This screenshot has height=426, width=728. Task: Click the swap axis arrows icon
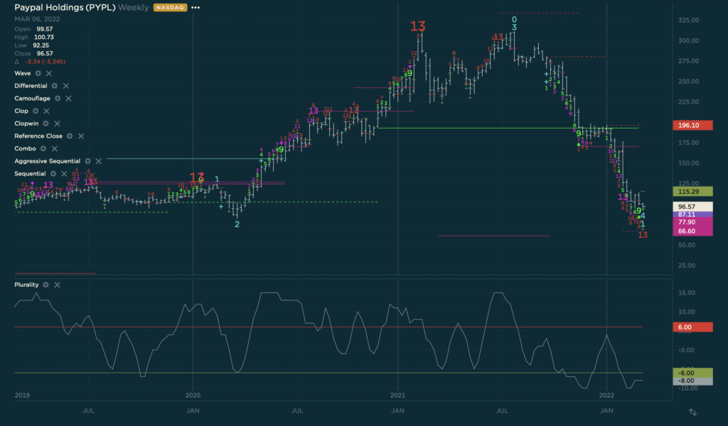click(692, 412)
